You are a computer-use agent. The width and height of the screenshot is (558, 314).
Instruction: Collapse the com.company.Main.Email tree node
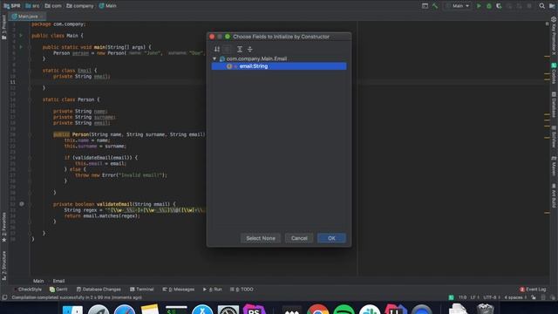(x=214, y=58)
